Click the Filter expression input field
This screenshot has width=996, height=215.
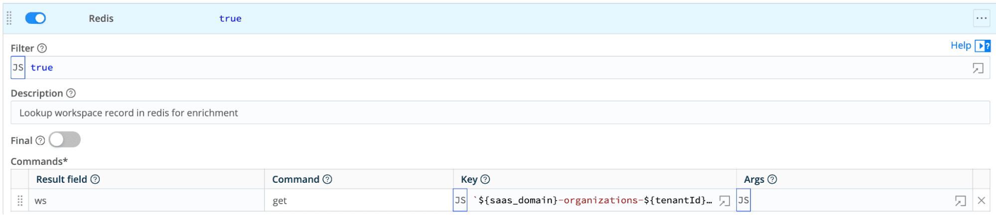point(498,68)
